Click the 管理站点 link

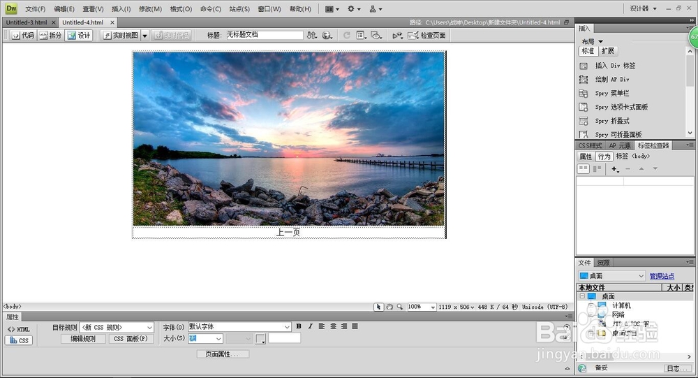[662, 276]
